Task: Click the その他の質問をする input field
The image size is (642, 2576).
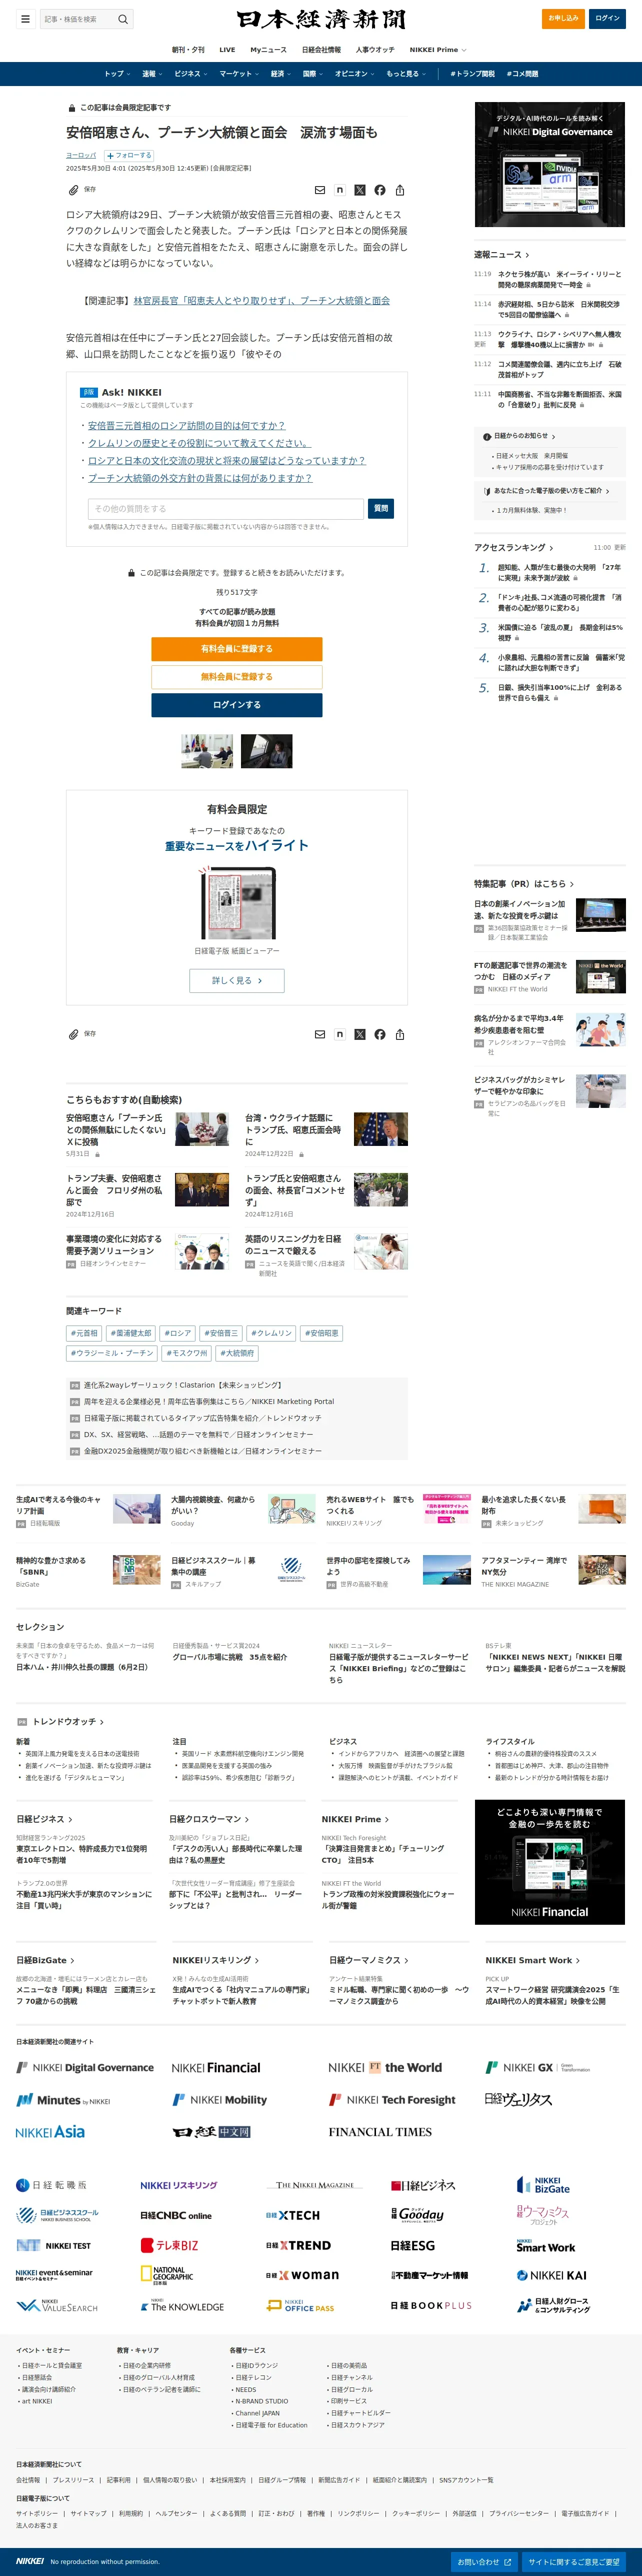Action: point(226,509)
